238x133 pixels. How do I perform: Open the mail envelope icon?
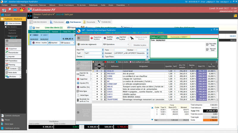15,10
